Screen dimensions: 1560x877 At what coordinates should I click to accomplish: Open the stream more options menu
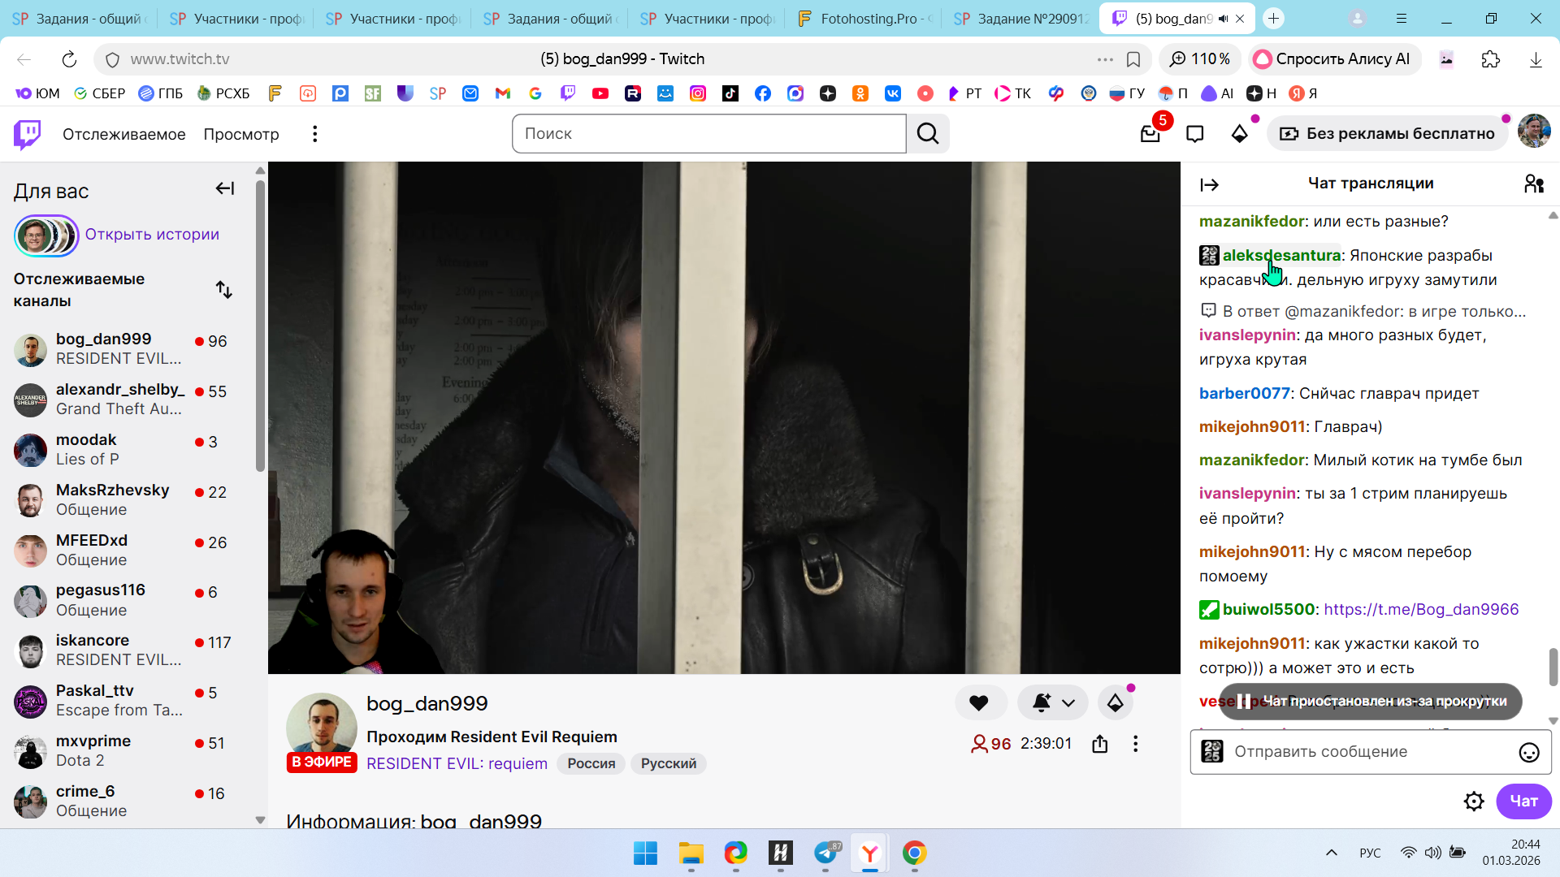click(x=1135, y=744)
